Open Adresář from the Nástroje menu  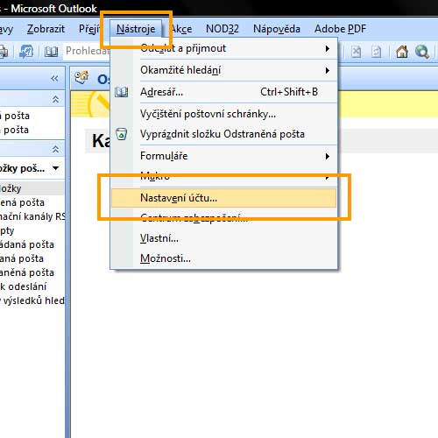tap(223, 92)
